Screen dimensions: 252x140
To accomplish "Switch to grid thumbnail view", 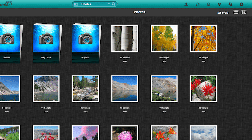I will [236, 12].
